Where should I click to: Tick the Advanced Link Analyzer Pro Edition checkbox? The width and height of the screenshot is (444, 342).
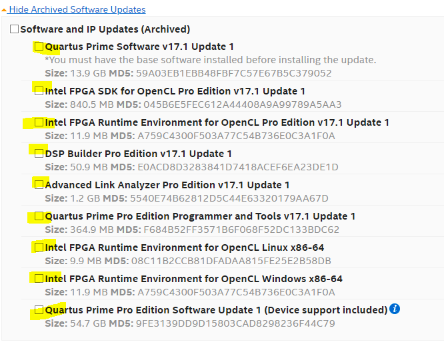coord(39,184)
